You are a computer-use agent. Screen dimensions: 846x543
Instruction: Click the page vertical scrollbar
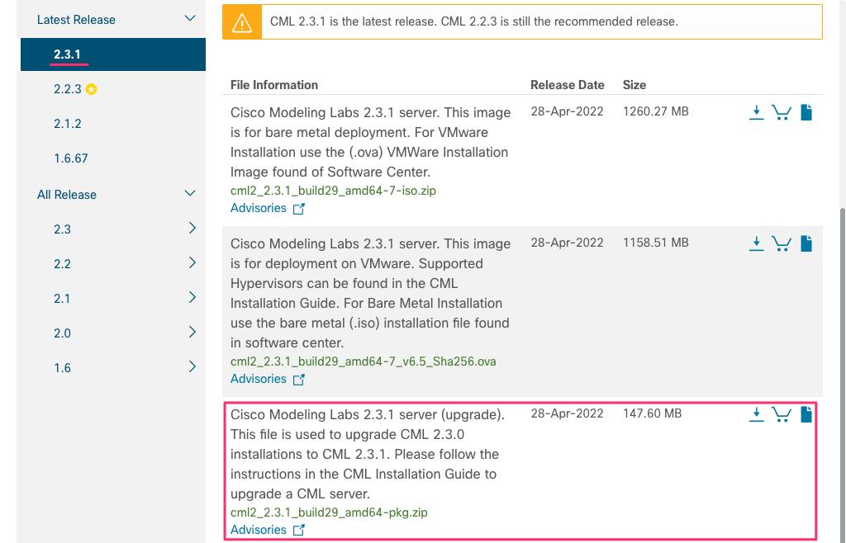pos(843,377)
